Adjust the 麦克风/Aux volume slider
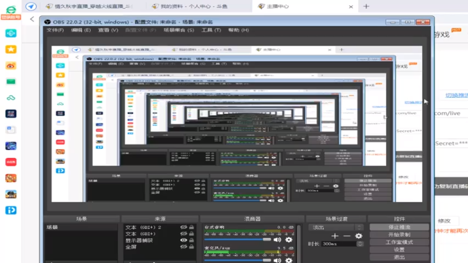Viewport: 468px width, 263px height. tap(238, 260)
